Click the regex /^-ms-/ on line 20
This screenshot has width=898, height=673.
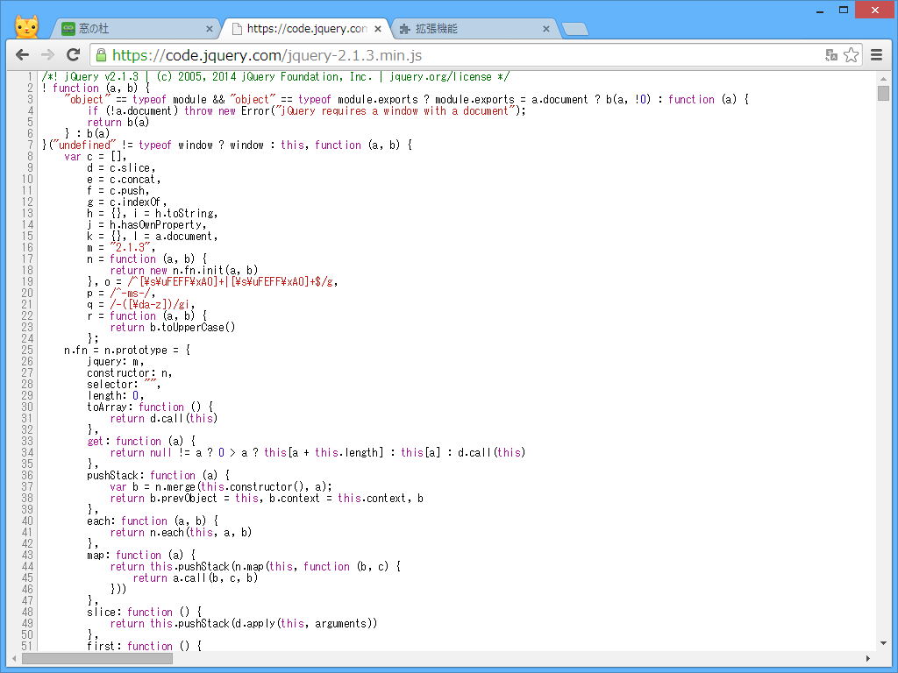tap(130, 293)
